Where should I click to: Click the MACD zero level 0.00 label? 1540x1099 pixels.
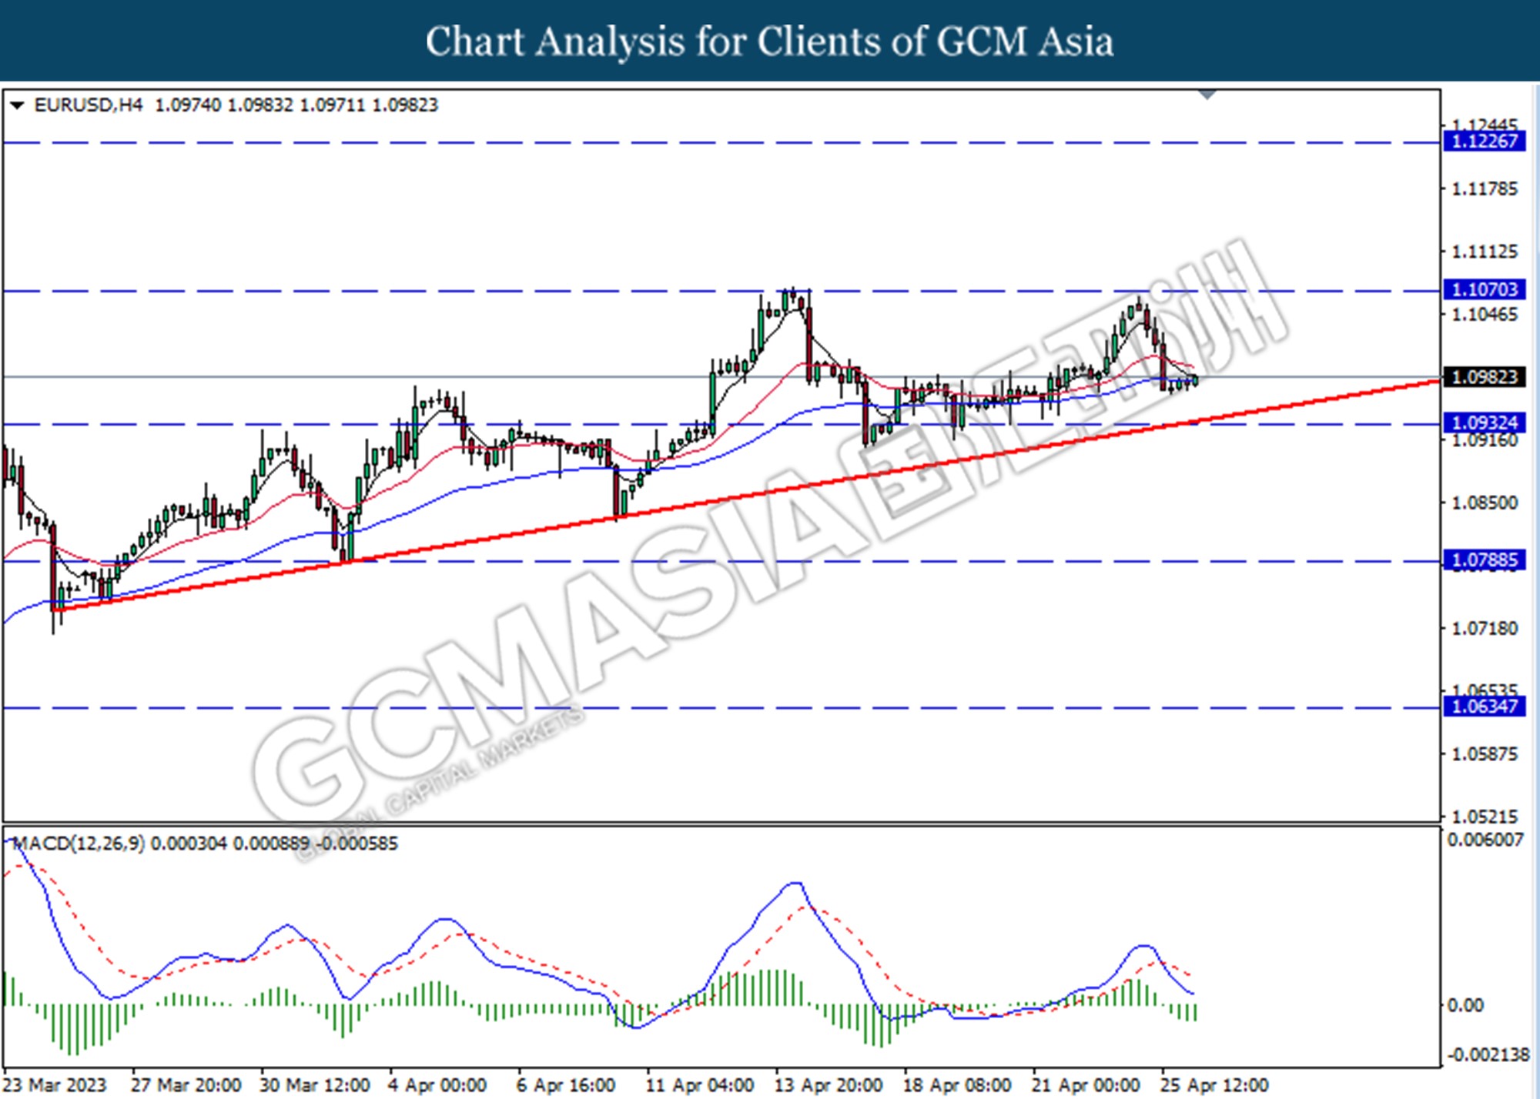click(1465, 1005)
